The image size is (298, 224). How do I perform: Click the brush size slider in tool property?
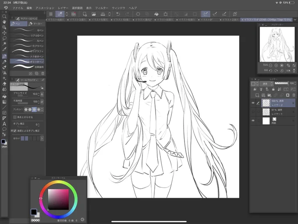tap(23, 96)
